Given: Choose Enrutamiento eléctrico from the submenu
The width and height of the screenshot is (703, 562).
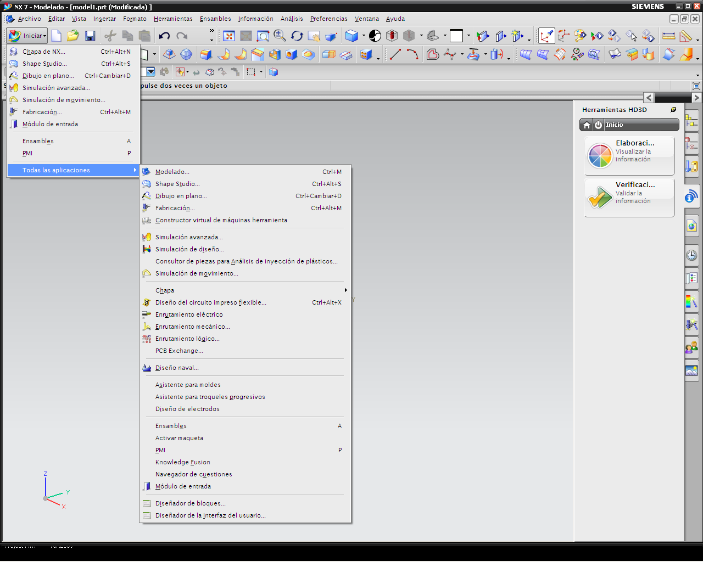Looking at the screenshot, I should click(245, 314).
